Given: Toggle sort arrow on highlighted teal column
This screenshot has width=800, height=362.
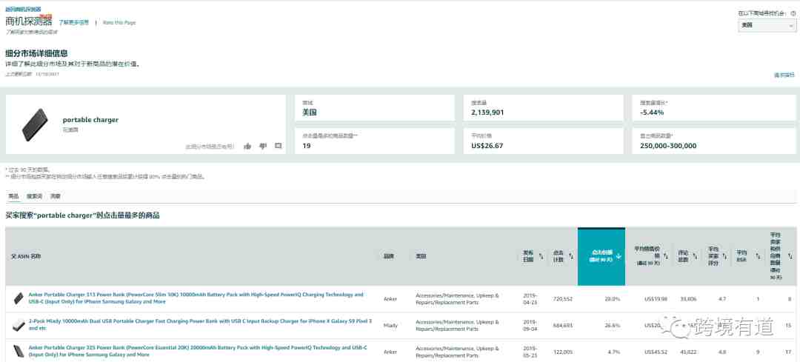Looking at the screenshot, I should click(619, 256).
